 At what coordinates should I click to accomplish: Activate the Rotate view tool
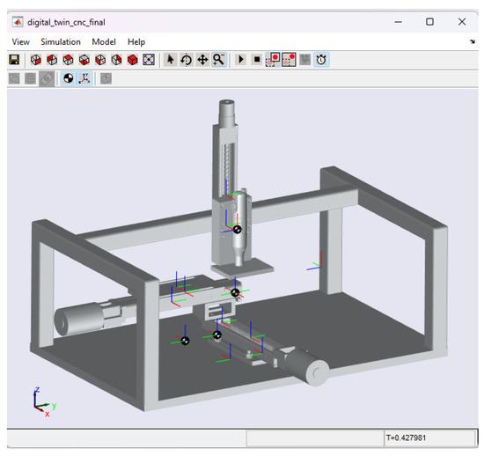tap(187, 60)
